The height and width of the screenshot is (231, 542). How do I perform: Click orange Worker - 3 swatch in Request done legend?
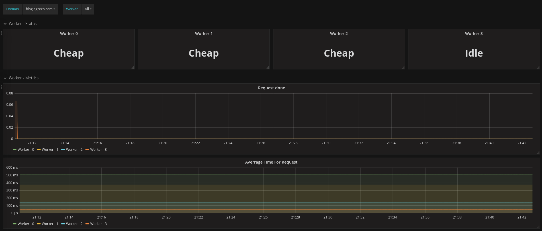click(87, 150)
